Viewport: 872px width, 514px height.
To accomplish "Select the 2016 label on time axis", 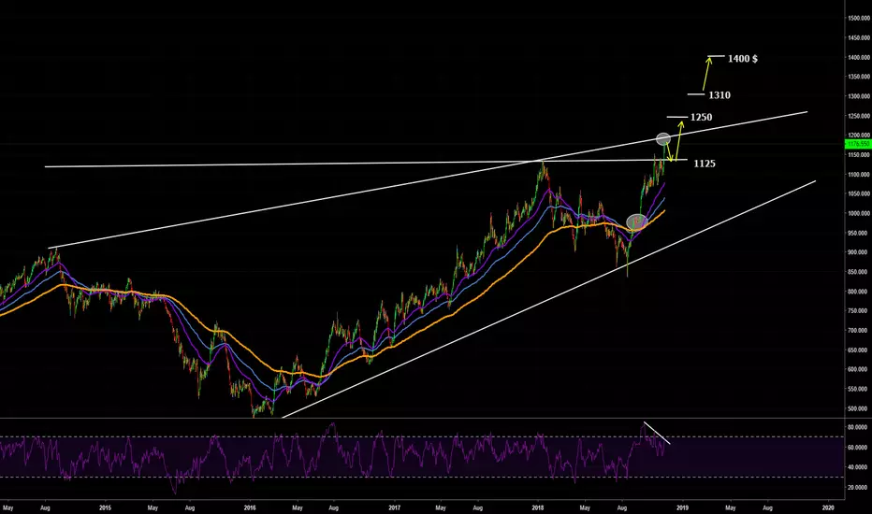I will pos(250,507).
